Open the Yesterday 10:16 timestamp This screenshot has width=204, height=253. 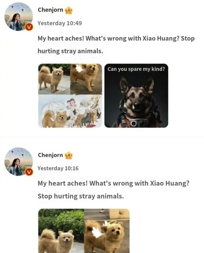(x=58, y=168)
